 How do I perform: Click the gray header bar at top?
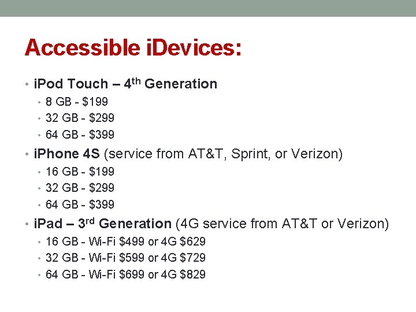tap(208, 8)
